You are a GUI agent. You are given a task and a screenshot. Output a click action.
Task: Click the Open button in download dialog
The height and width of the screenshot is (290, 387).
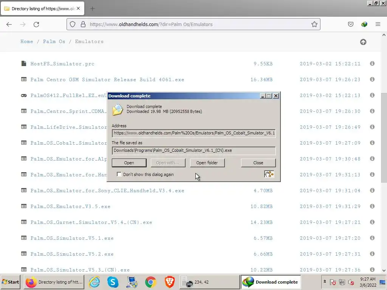[x=129, y=163]
